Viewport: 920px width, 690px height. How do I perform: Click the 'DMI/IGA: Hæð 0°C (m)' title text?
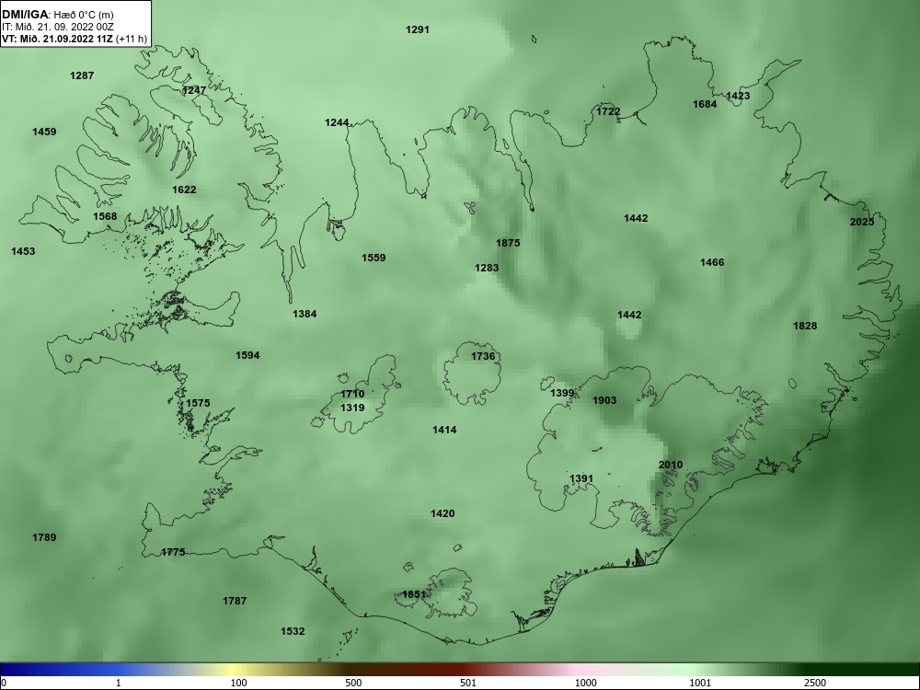tap(57, 15)
